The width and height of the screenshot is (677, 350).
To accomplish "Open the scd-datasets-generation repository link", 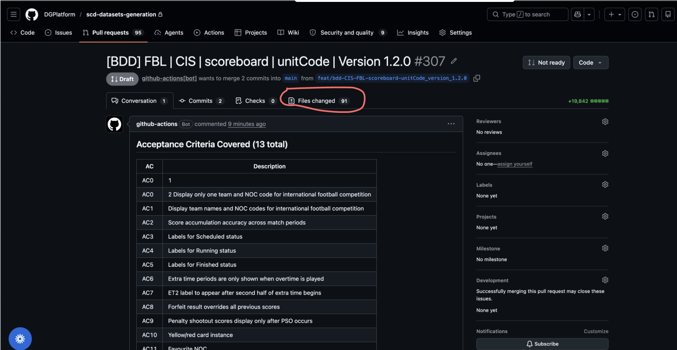I will (121, 15).
